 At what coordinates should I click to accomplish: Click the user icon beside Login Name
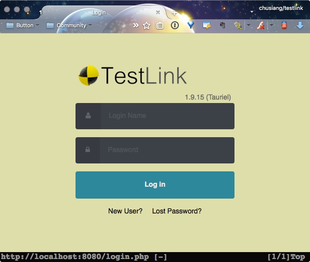[88, 116]
